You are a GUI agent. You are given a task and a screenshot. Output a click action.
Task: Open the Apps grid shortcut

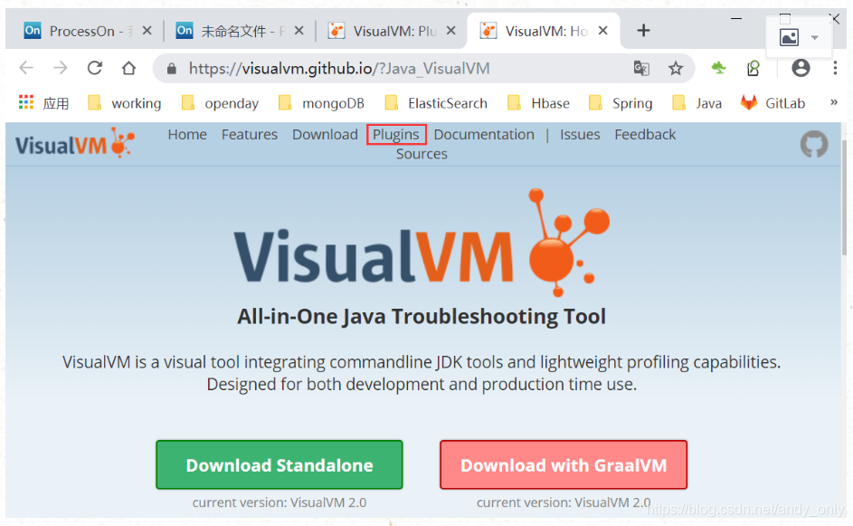pos(26,101)
